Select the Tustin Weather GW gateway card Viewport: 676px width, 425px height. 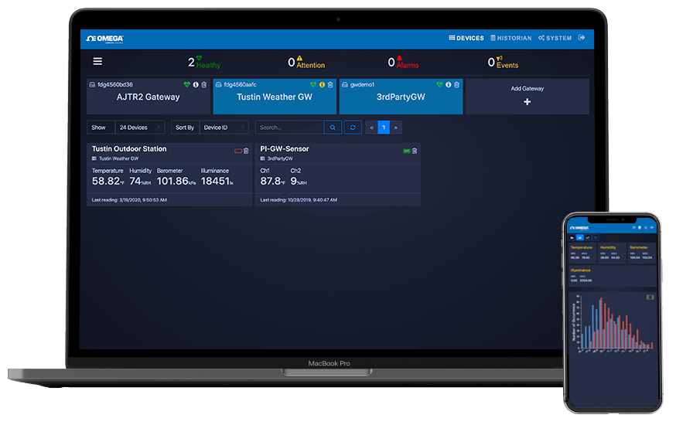point(275,98)
